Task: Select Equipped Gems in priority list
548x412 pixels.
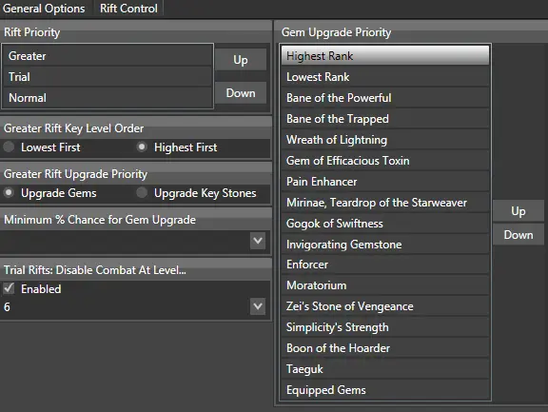Action: (x=385, y=390)
